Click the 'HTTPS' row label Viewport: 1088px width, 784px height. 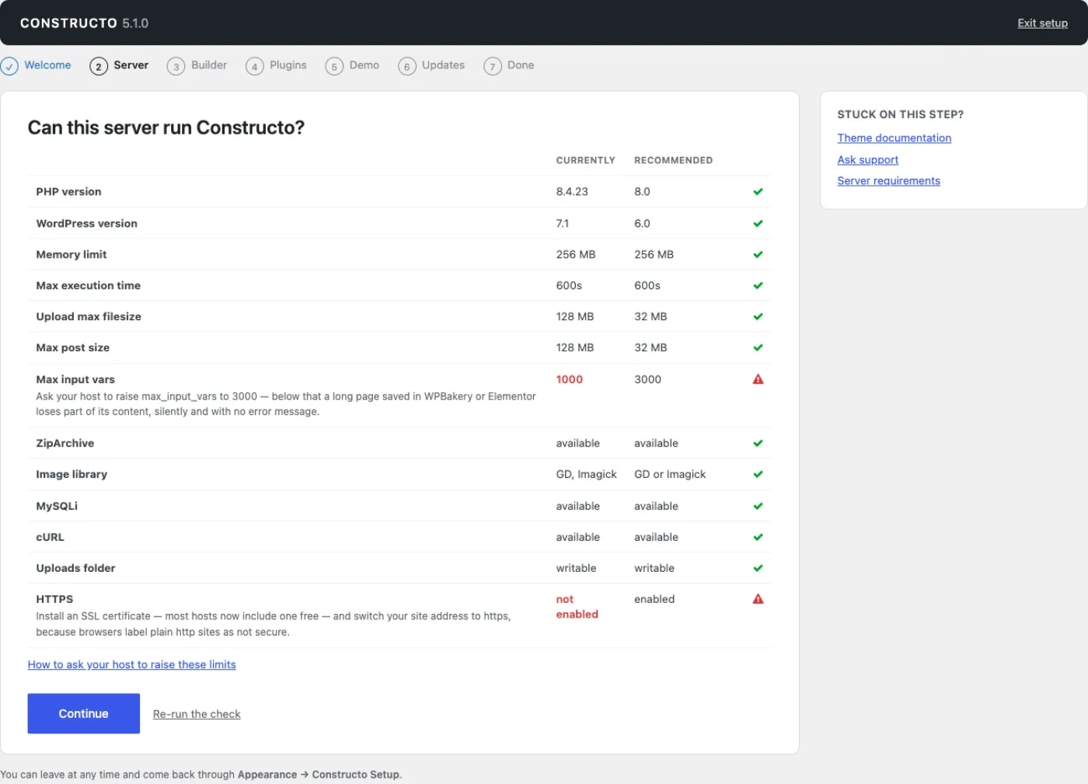54,600
